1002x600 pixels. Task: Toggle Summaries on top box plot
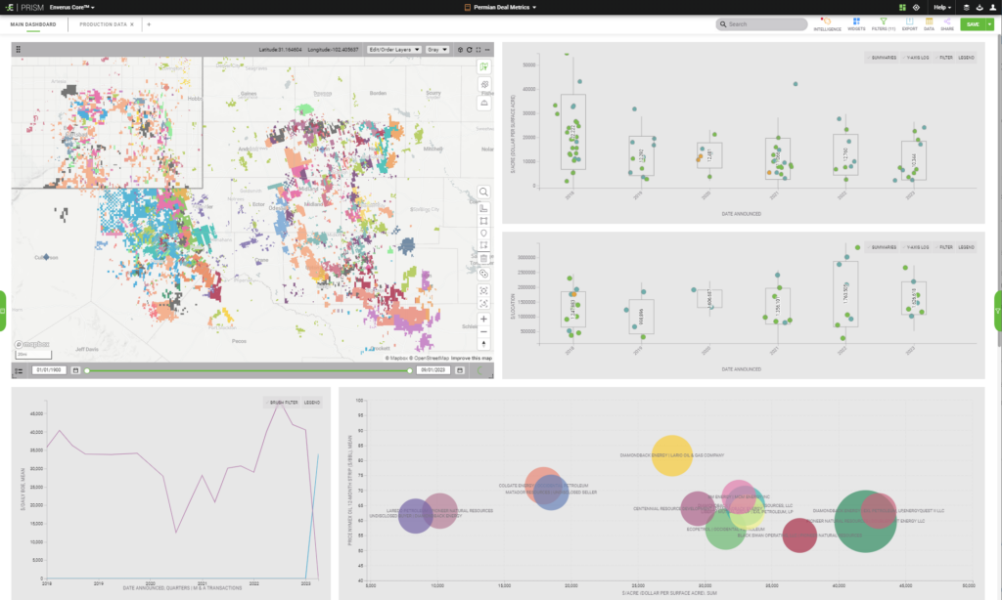tap(885, 58)
